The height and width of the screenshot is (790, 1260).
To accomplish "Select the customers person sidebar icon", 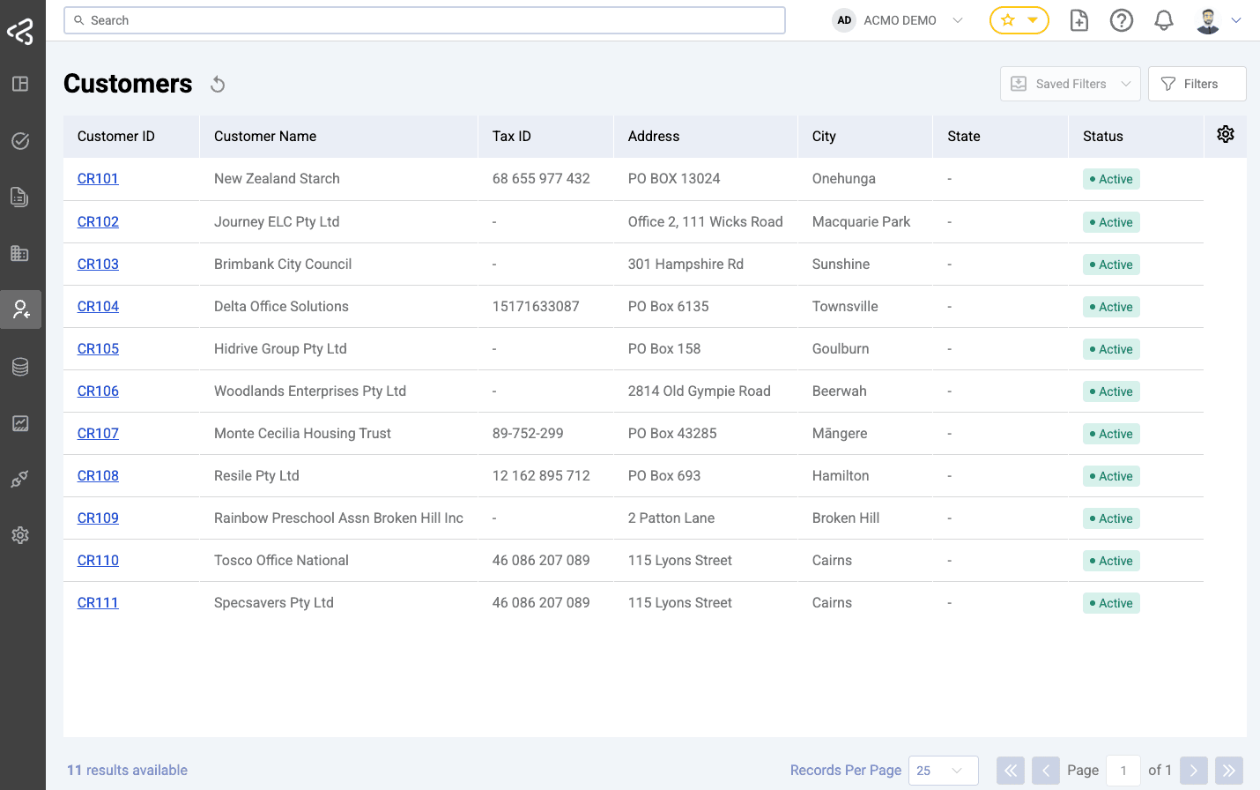I will click(20, 309).
